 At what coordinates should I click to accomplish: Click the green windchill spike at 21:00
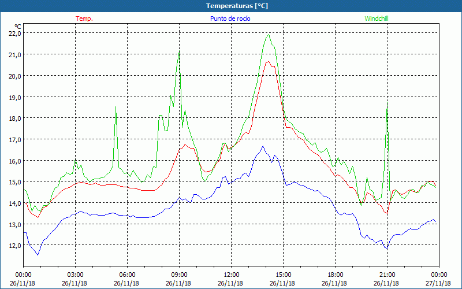coord(387,103)
